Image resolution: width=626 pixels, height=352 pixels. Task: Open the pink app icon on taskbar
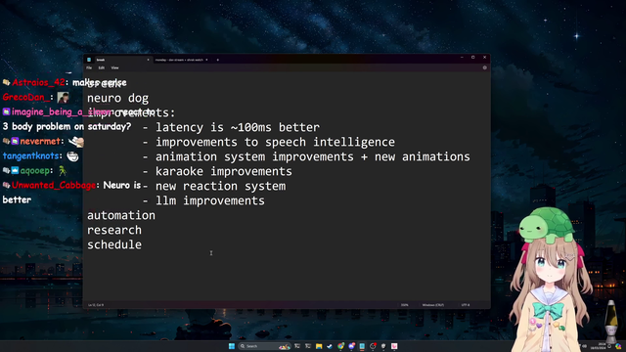394,346
